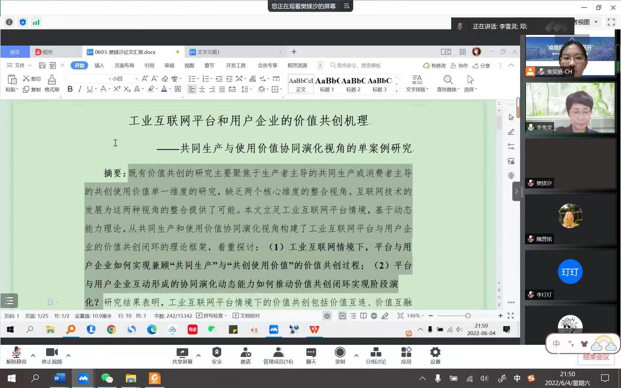
Task: Open the Security (安全) icon in meeting toolbar
Action: coord(216,353)
